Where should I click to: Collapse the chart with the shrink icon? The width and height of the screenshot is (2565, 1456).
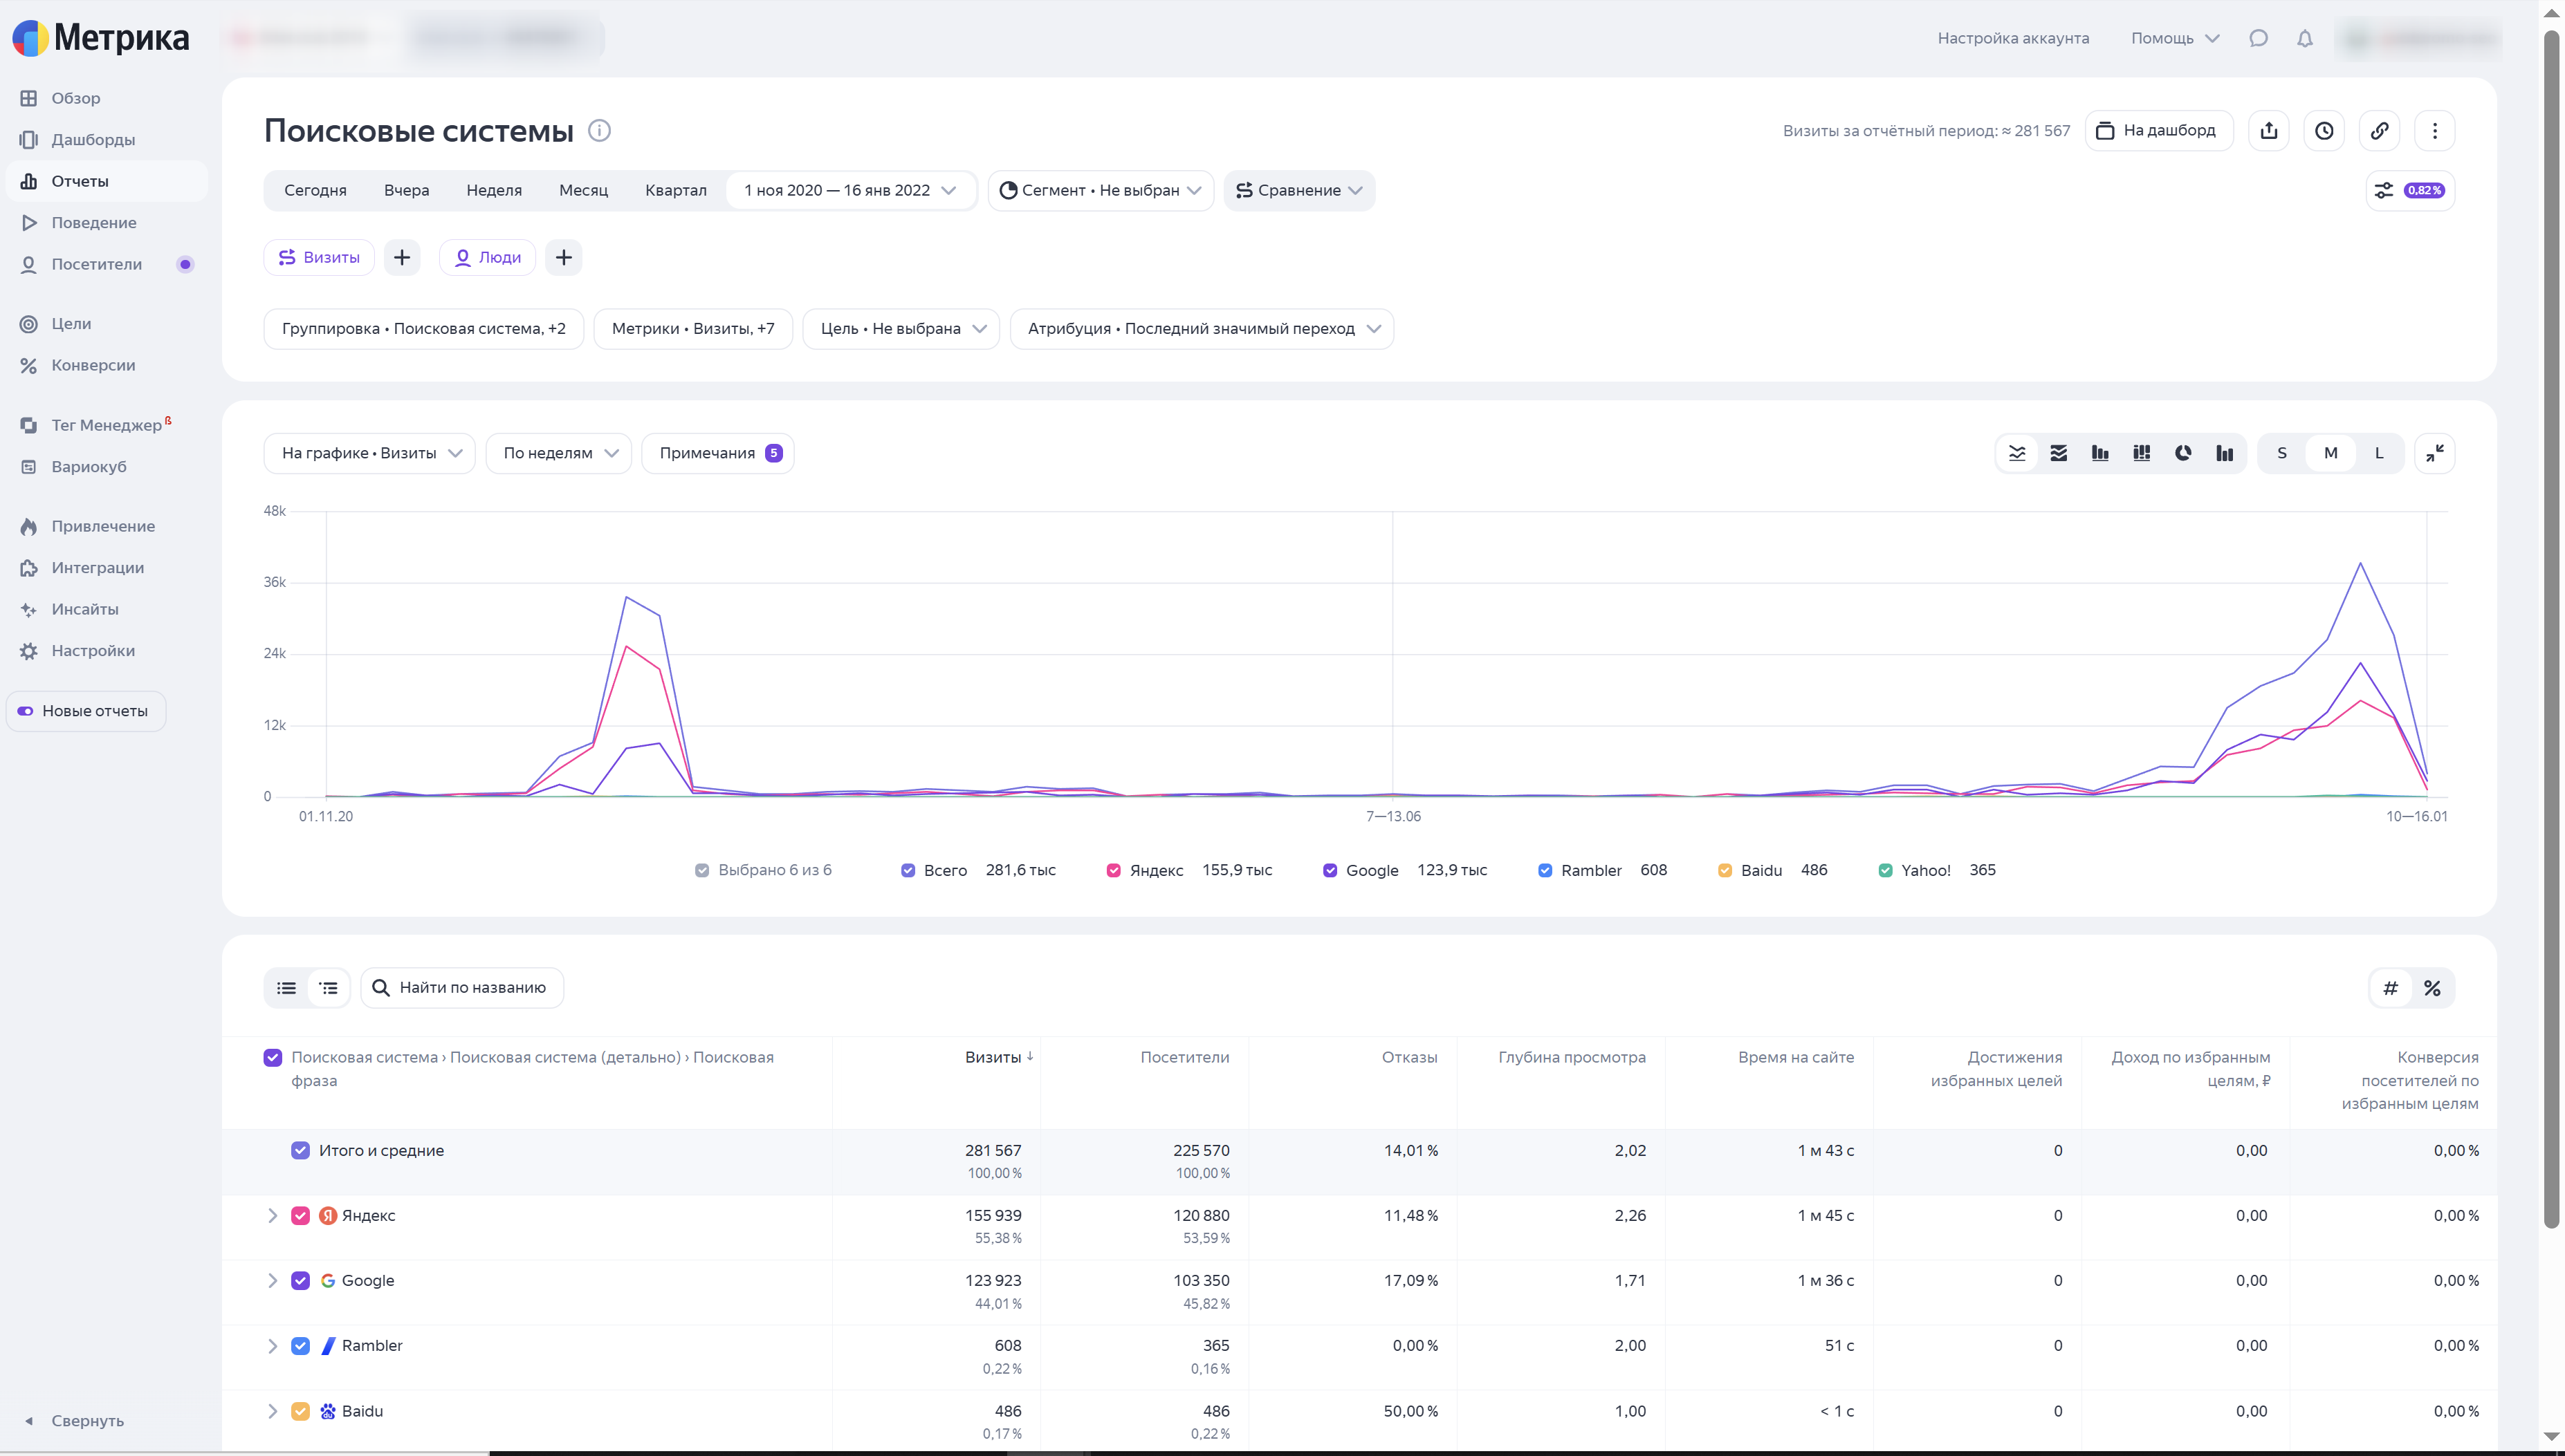(2435, 453)
